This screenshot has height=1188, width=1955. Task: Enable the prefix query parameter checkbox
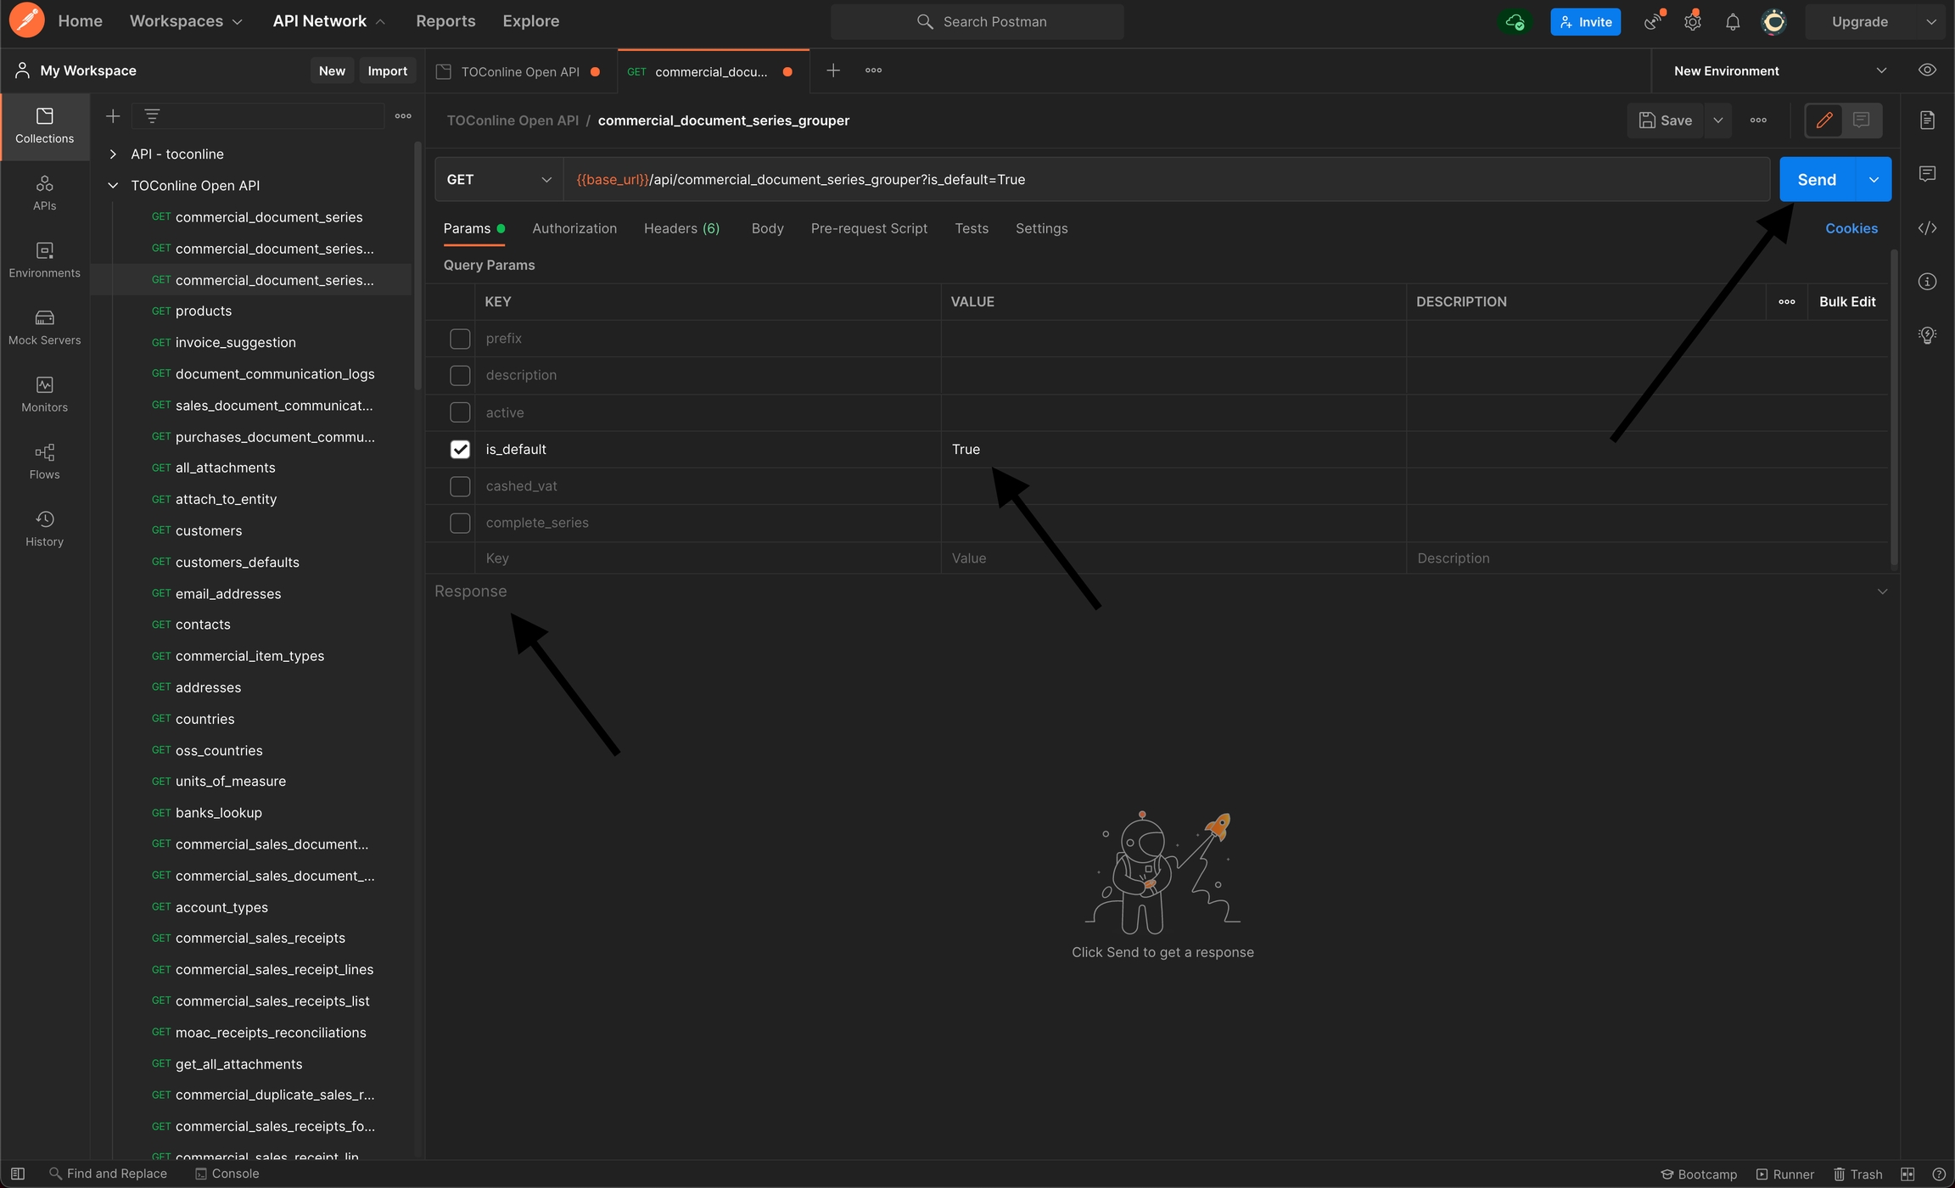coord(460,339)
